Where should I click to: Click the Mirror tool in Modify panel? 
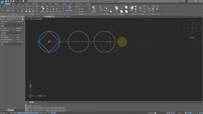point(29,9)
